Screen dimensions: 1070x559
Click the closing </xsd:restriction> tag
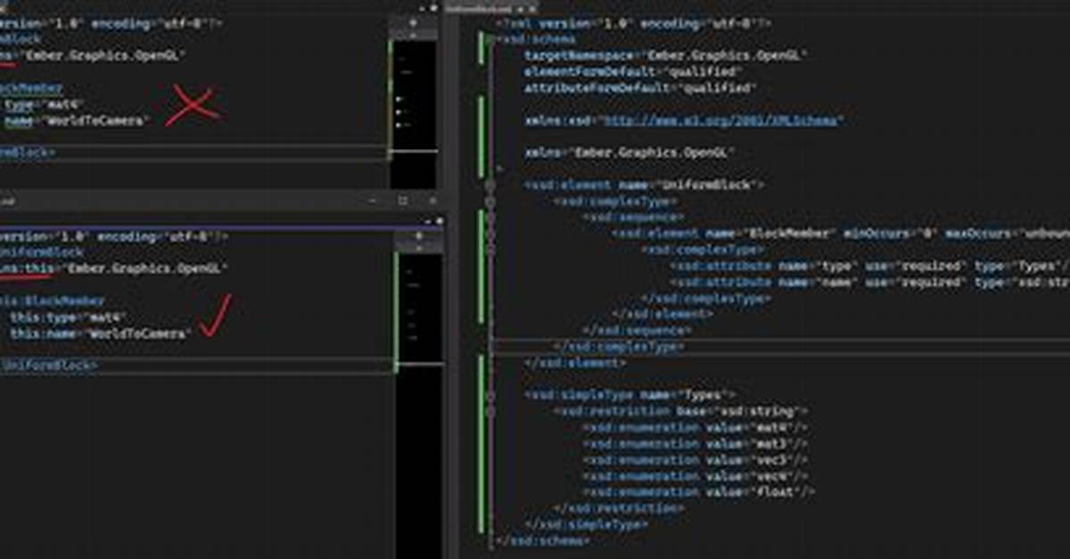[x=620, y=507]
